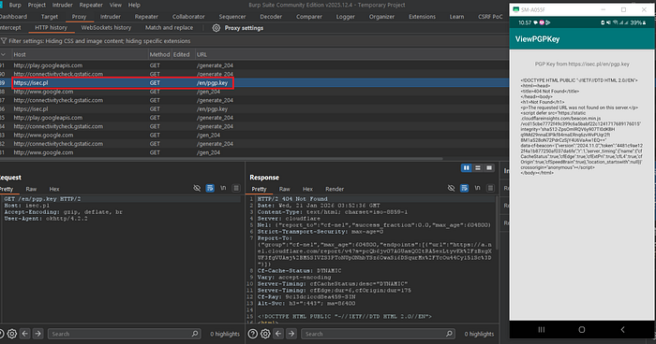656x344 pixels.
Task: Toggle \n non-printable characters in Response panel
Action: point(477,188)
